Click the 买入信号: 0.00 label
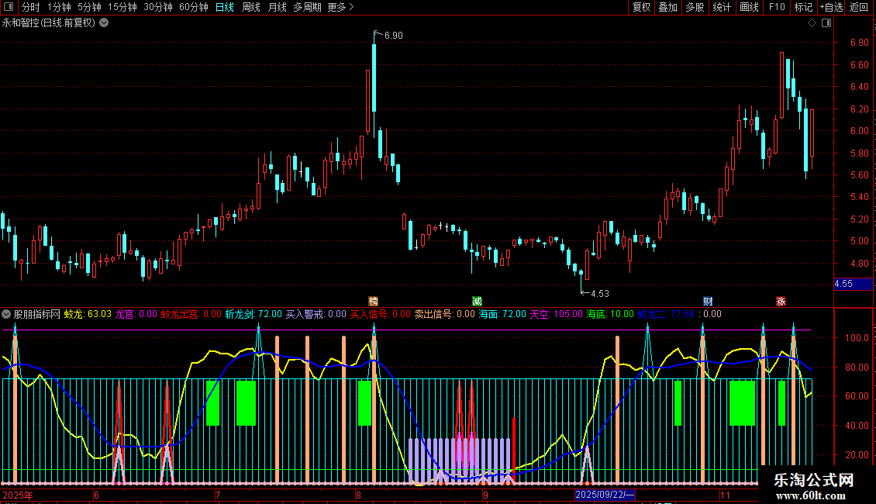The width and height of the screenshot is (876, 504). coord(380,314)
